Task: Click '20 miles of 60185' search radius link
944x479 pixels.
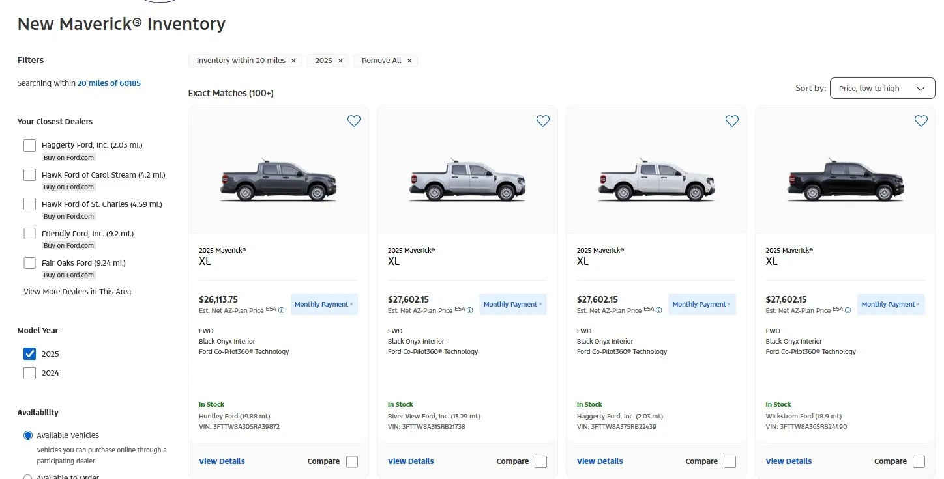Action: [x=109, y=83]
